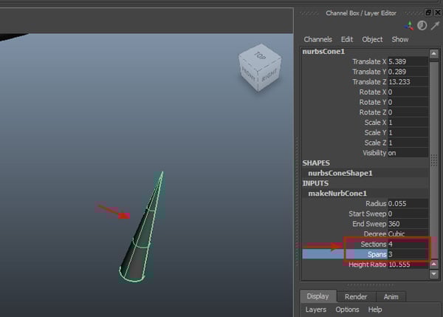
Task: Open the Layers menu in Layer Editor
Action: 315,310
